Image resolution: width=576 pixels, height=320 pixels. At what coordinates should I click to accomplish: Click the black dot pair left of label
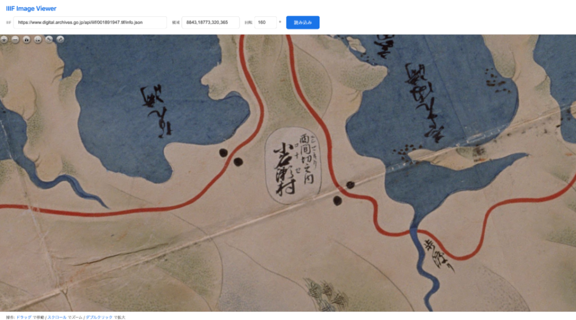(x=231, y=157)
